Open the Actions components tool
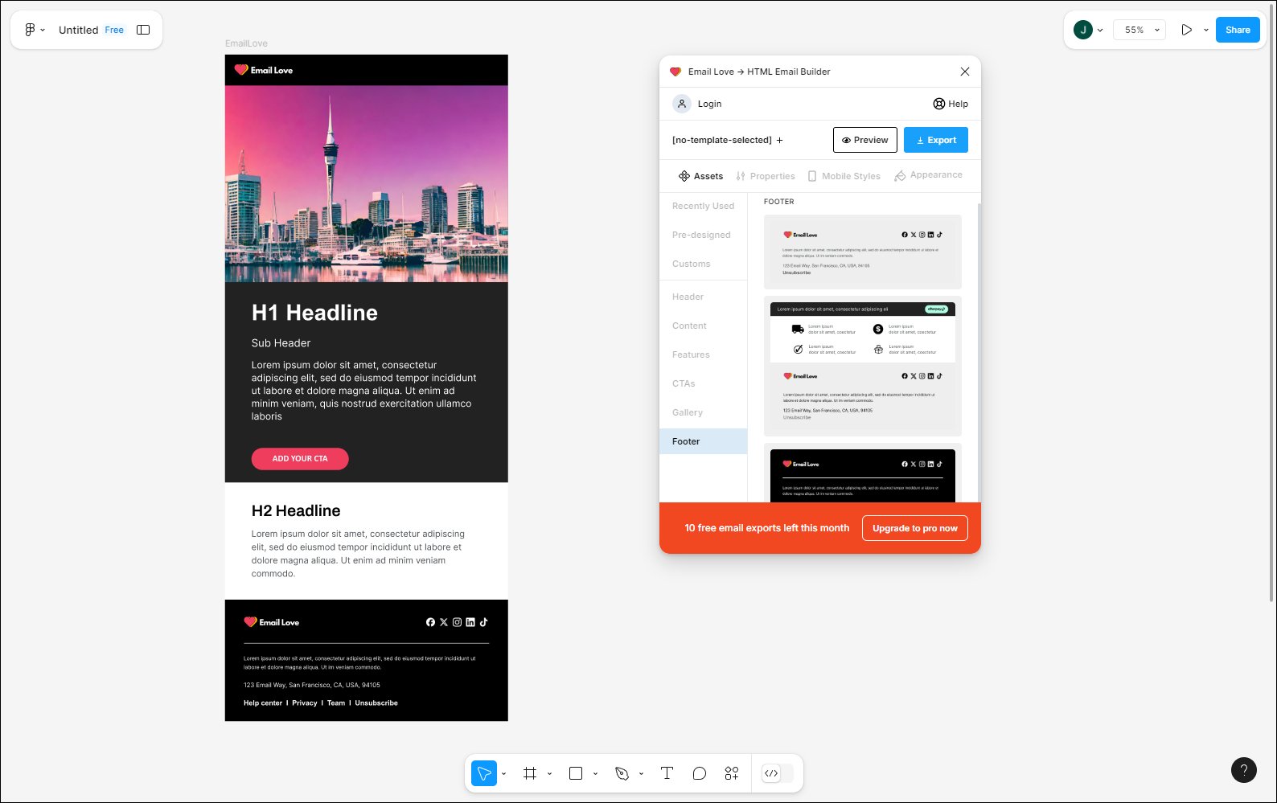1277x803 pixels. 732,773
